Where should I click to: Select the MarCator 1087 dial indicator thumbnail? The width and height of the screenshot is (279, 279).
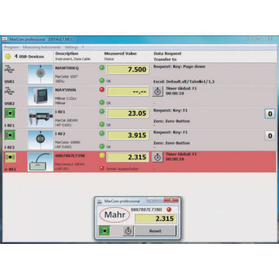40,74
